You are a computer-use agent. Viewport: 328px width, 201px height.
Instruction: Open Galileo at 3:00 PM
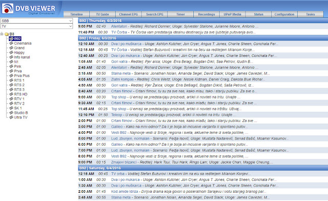pyautogui.click(x=117, y=127)
